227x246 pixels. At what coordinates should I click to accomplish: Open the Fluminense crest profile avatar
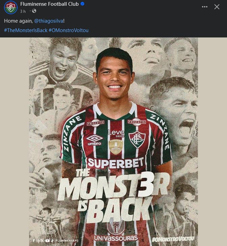(x=11, y=7)
